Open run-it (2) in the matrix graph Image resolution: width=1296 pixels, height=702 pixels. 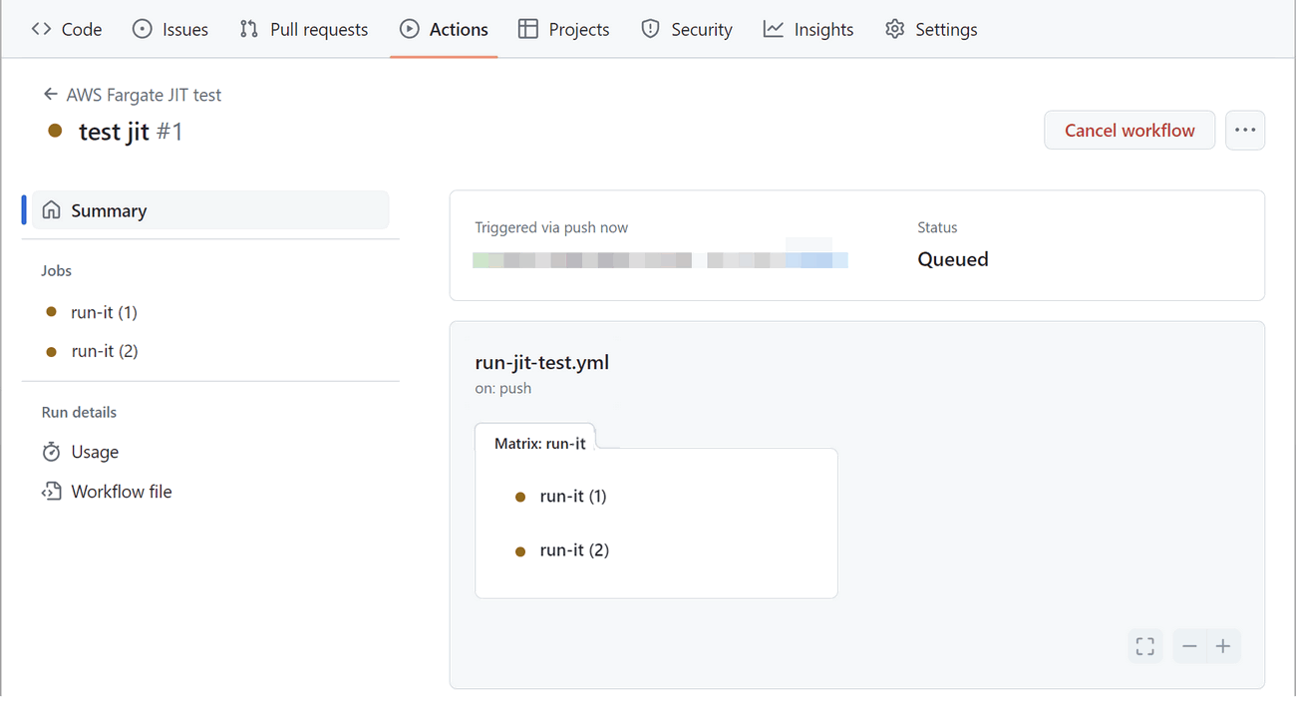[x=574, y=549]
